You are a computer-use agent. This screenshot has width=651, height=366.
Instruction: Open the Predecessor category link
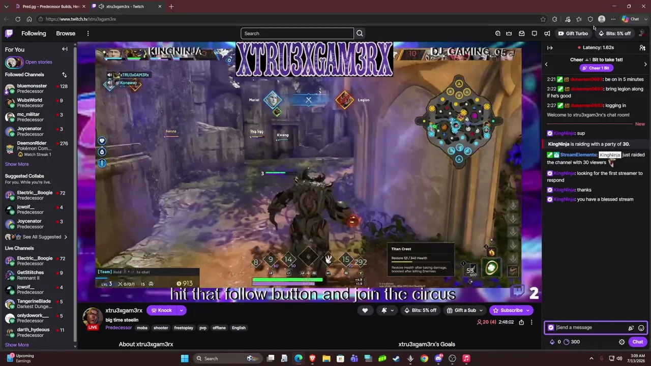coord(119,328)
